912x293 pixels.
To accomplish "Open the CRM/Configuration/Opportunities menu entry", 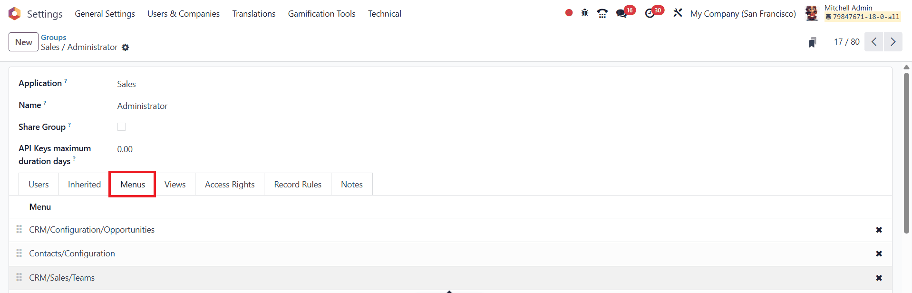I will coord(92,230).
